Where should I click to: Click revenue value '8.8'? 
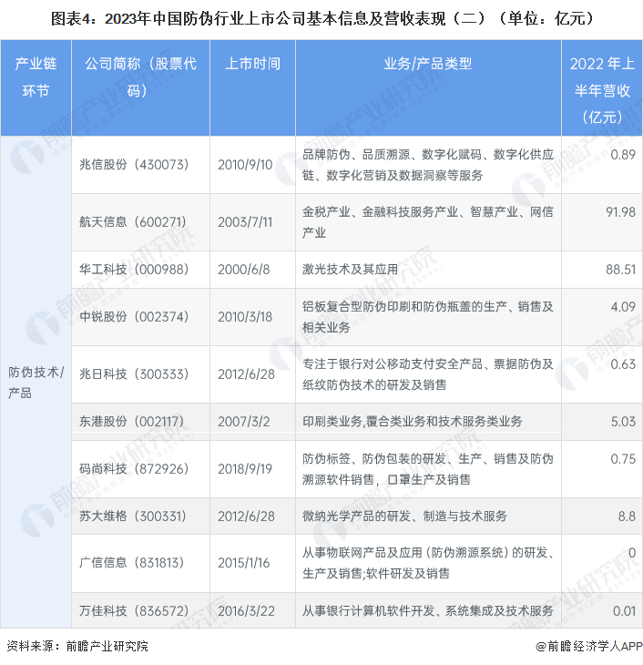[x=627, y=517]
